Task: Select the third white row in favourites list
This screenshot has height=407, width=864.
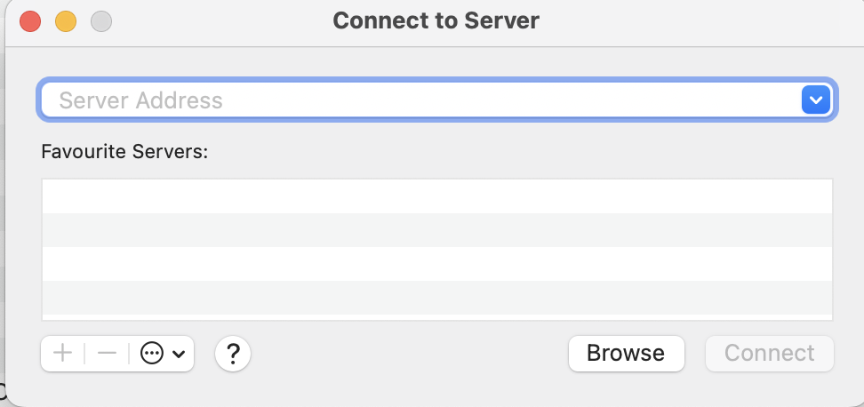Action: [437, 264]
